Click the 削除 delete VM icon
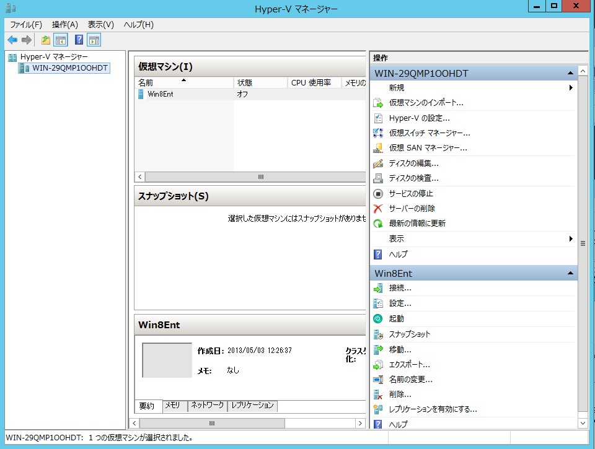 coord(378,395)
